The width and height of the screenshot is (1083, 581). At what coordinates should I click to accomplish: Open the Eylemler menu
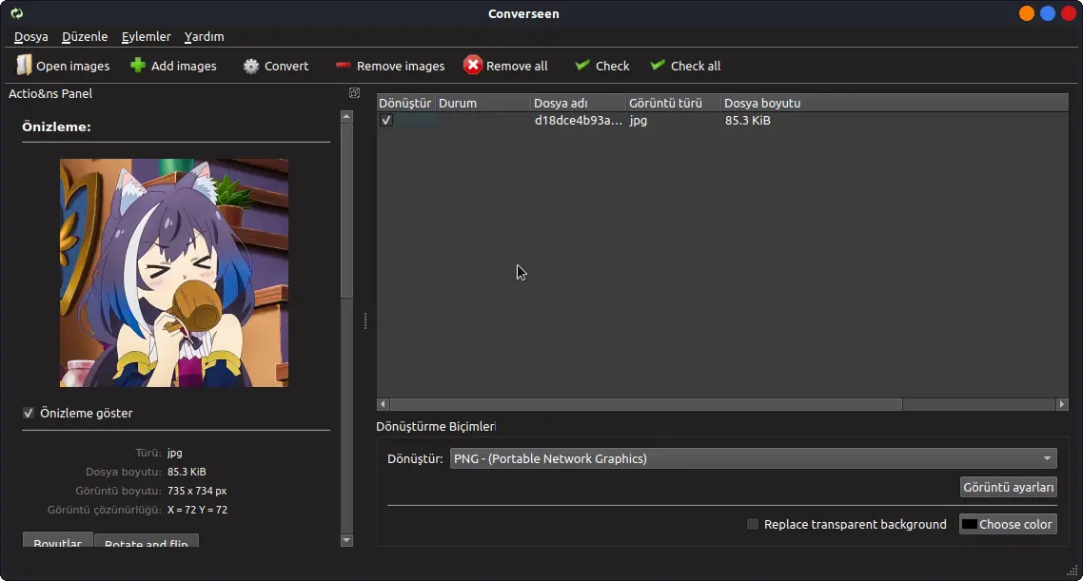pos(146,36)
